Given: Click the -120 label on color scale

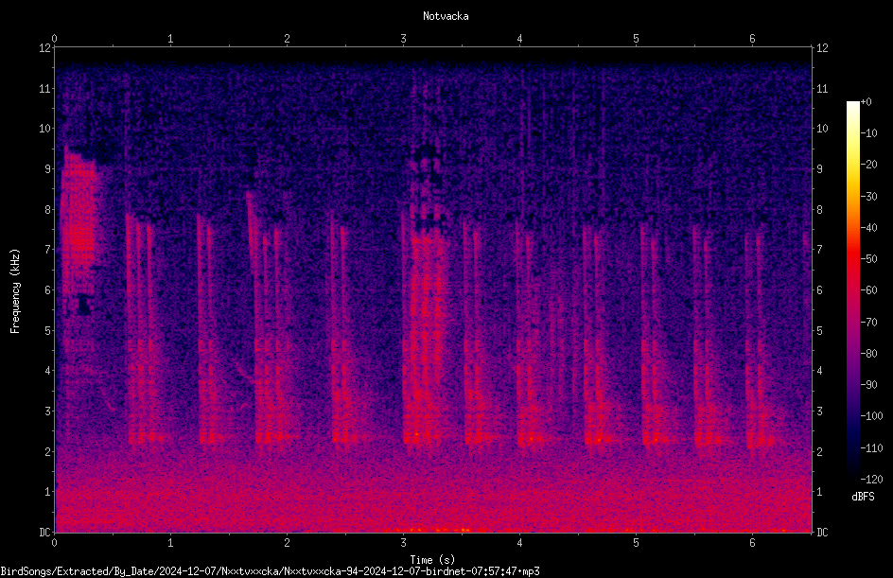Looking at the screenshot, I should click(871, 480).
